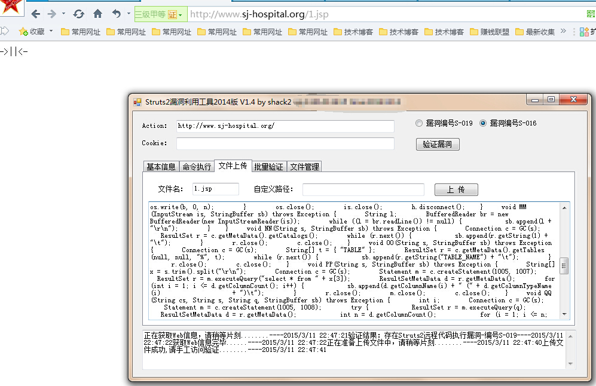Restore closed tab with the undo arrow icon
This screenshot has width=596, height=386.
tap(117, 14)
